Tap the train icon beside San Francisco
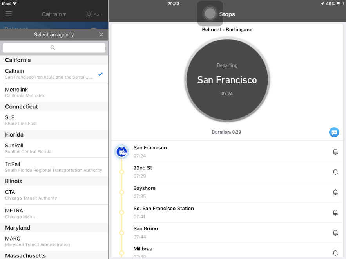The width and height of the screenshot is (346, 259). tap(121, 152)
